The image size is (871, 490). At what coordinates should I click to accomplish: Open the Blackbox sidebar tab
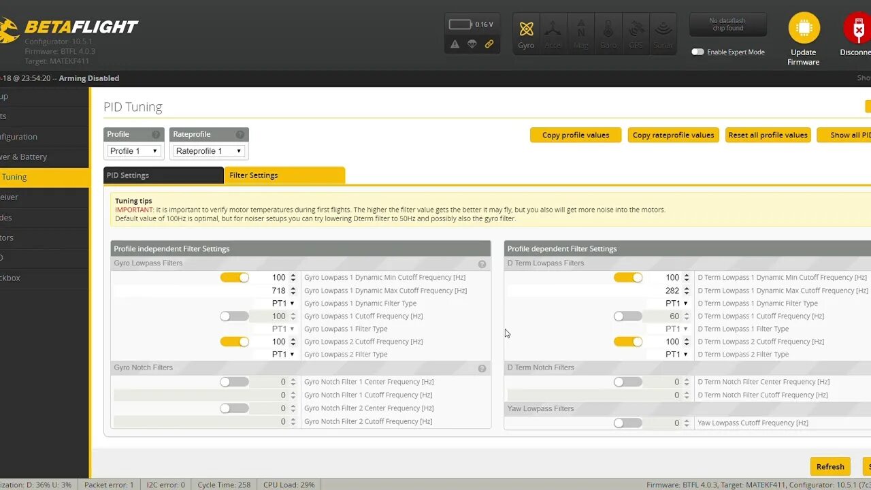tap(44, 278)
